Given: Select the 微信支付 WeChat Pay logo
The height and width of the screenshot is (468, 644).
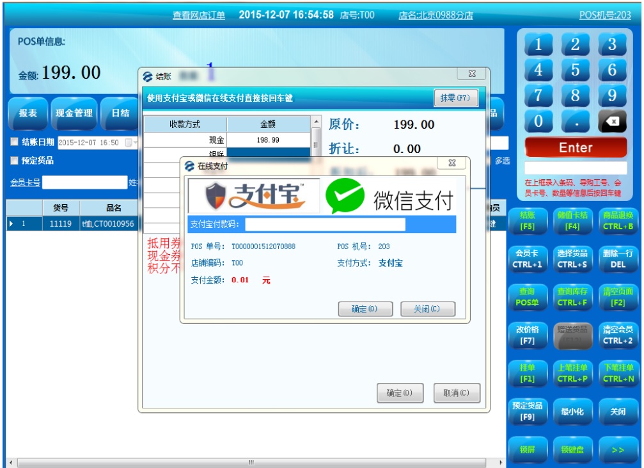Looking at the screenshot, I should 389,197.
